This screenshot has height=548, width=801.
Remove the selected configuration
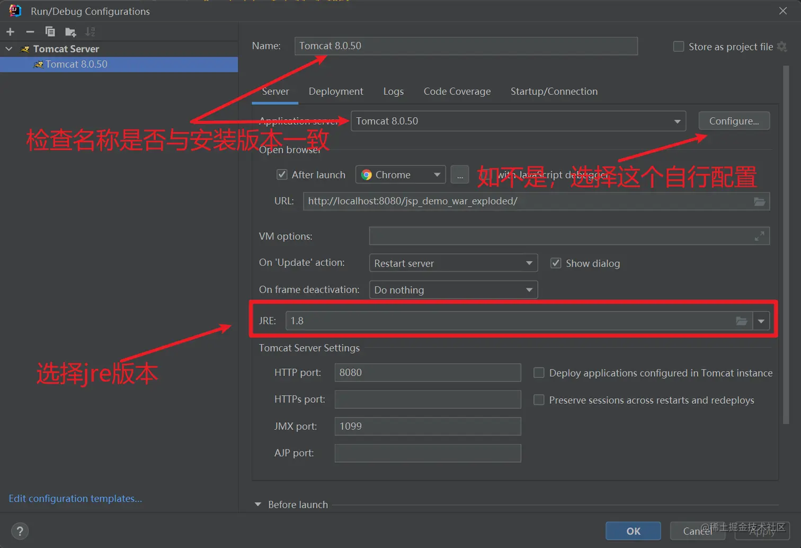[x=30, y=32]
